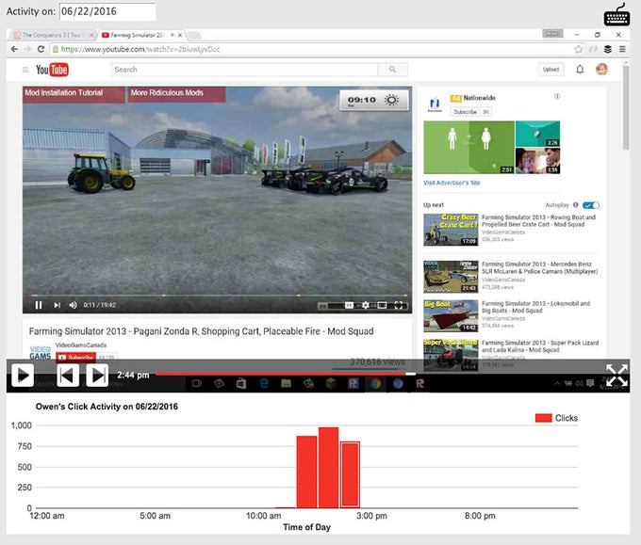Screen dimensions: 641x545
Task: Click the Activity on date field
Action: pyautogui.click(x=107, y=11)
